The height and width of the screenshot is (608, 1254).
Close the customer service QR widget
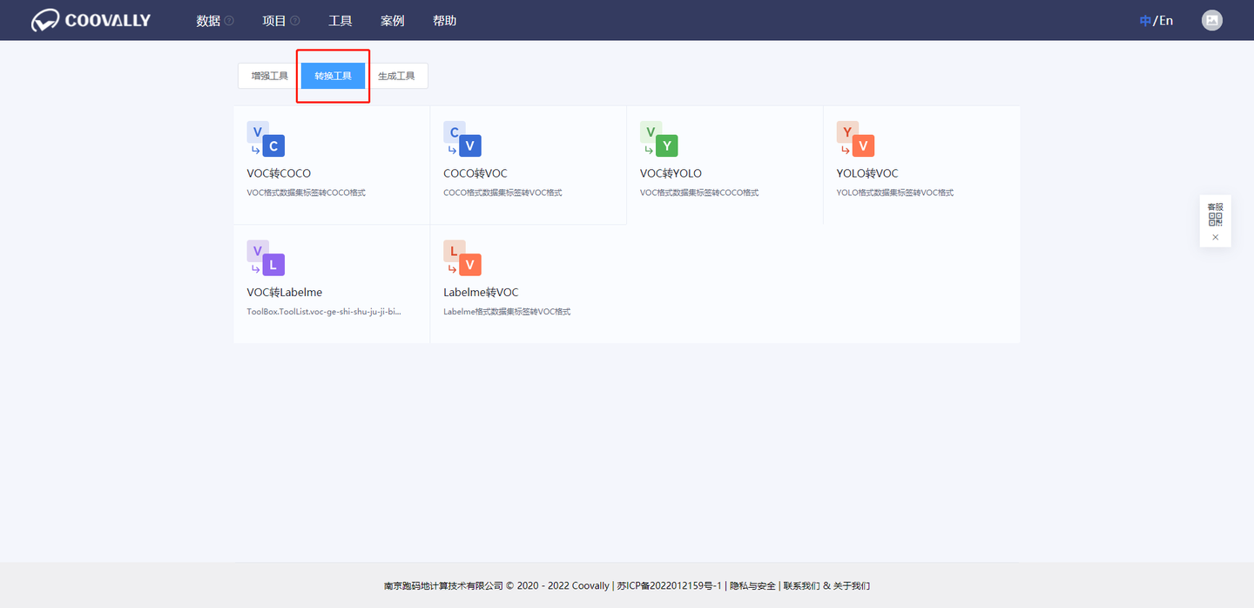coord(1215,236)
